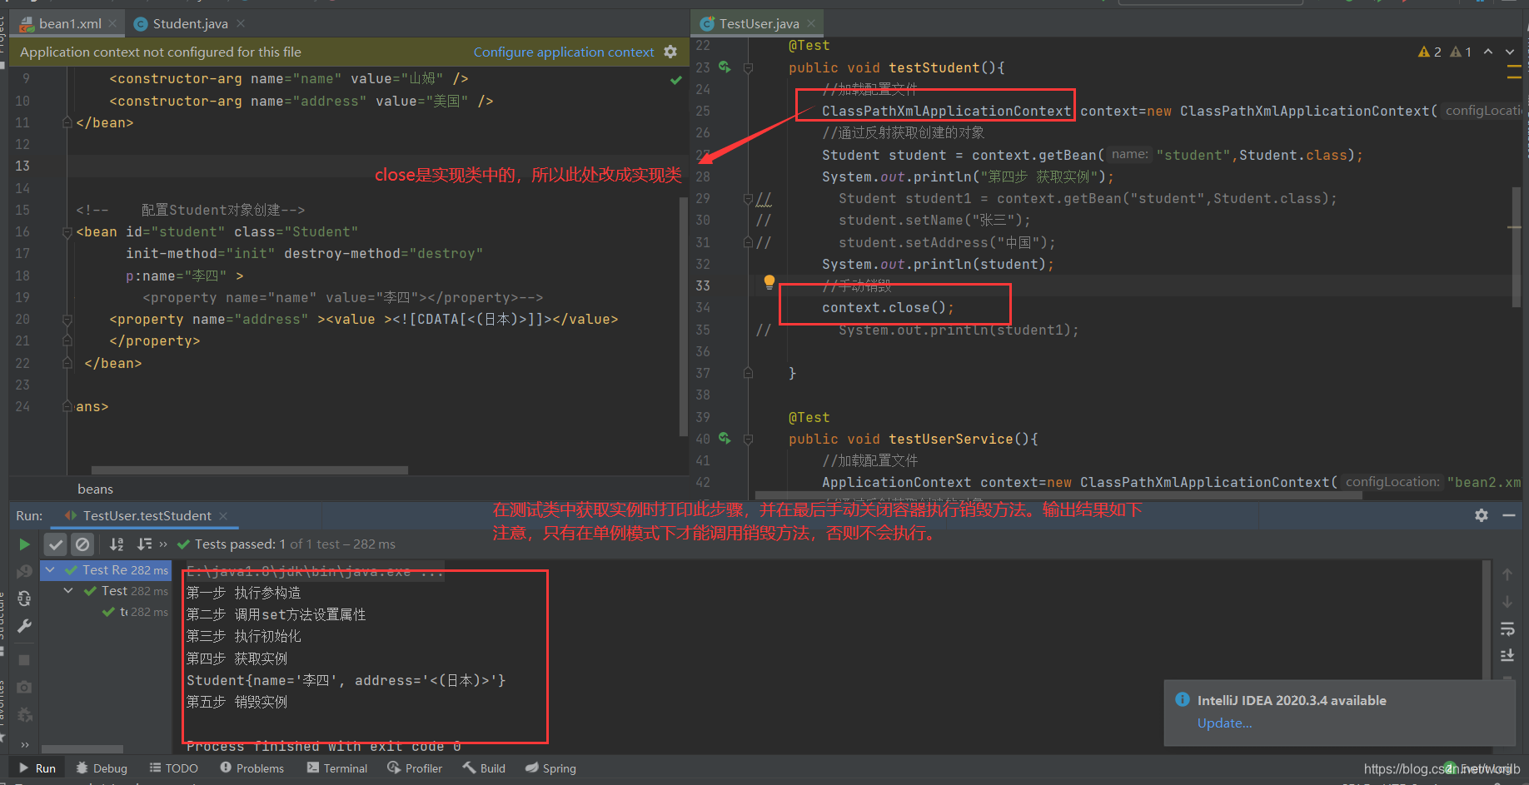Close the bean1.xml tab

coord(112,23)
